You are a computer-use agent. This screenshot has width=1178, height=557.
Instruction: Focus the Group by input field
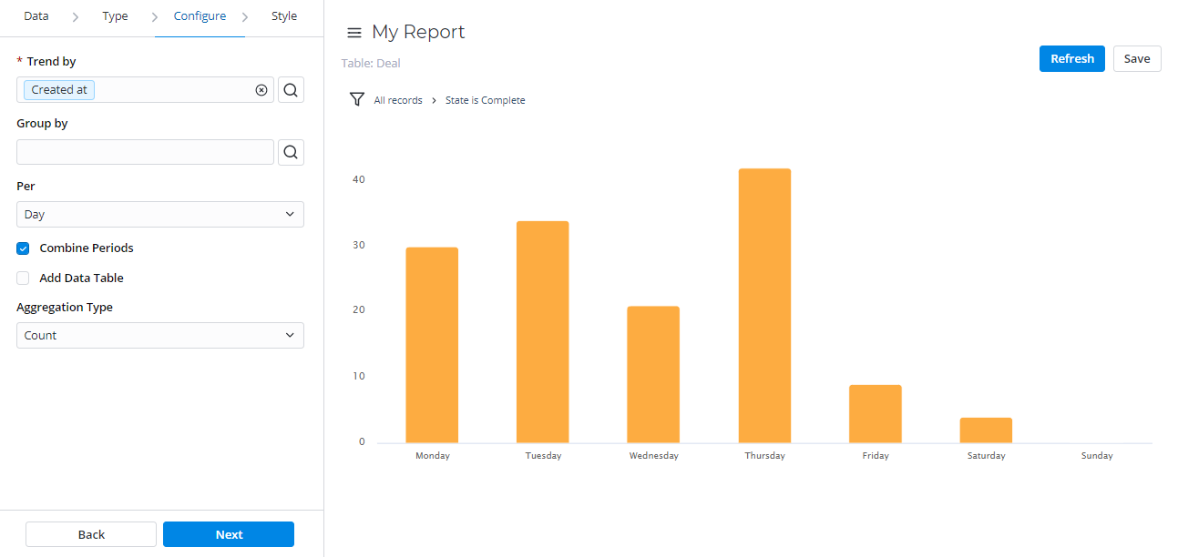click(145, 152)
